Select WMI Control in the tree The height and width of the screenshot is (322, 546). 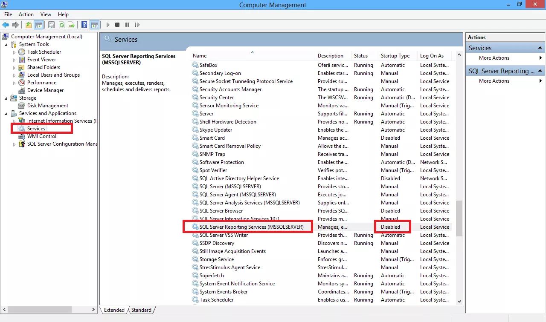click(x=42, y=136)
